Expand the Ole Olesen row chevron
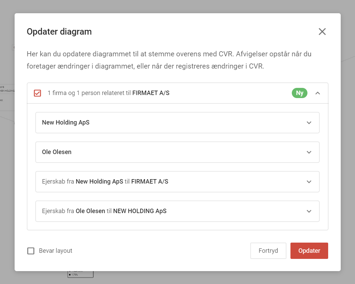This screenshot has width=355, height=284. click(309, 152)
